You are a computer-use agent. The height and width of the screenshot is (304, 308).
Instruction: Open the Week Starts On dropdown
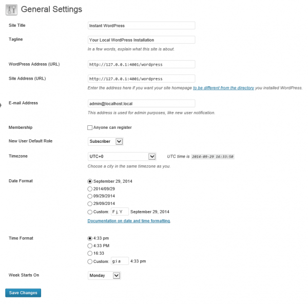pos(104,276)
